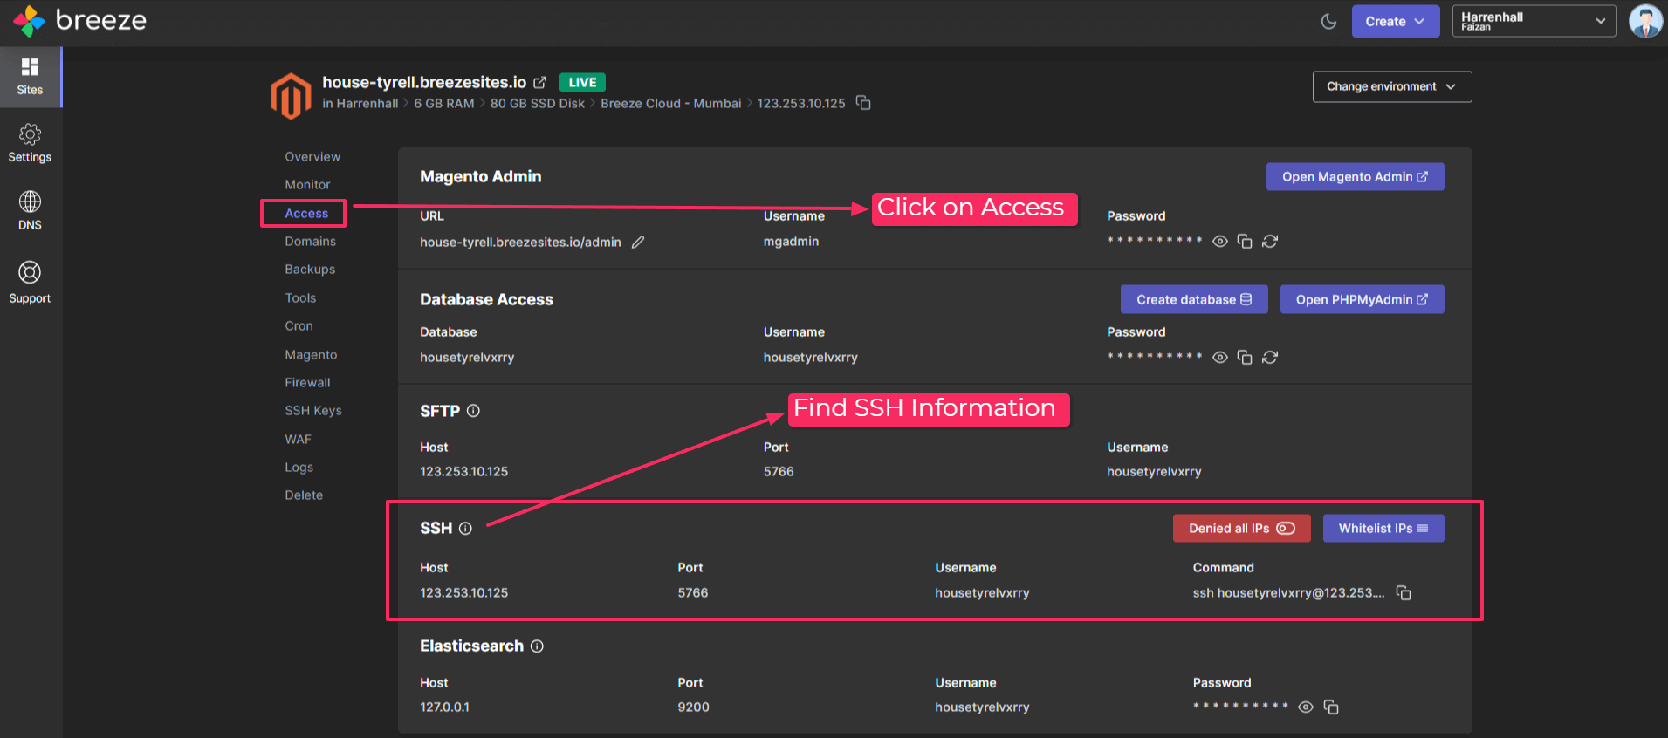Viewport: 1668px width, 738px height.
Task: Copy server IP 123.253.10.125 in header
Action: coord(863,103)
